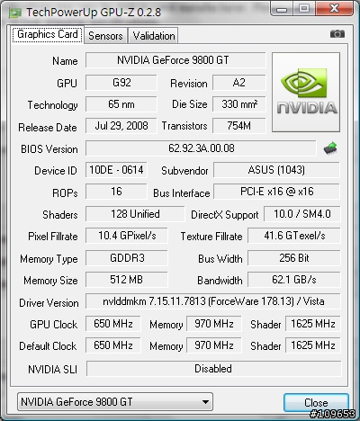Click the BIOS Version field 62.92.3A.00.08

(201, 148)
